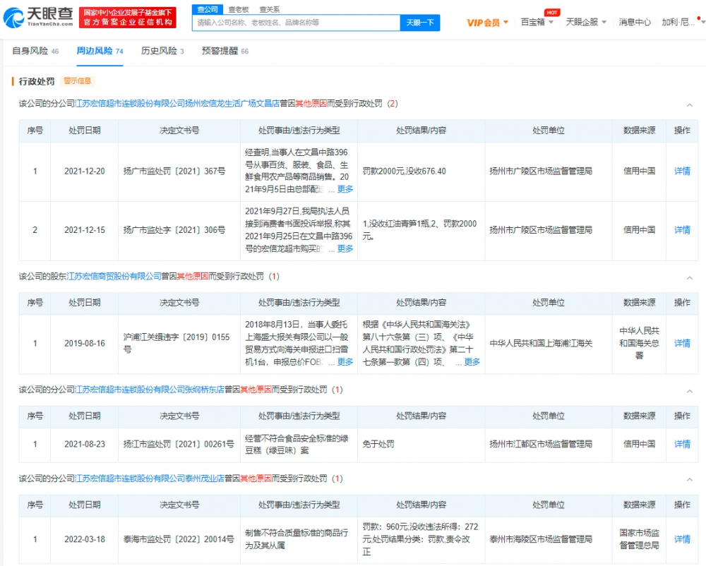Click the 警示信息 tag beside 行政处罚

click(x=78, y=81)
